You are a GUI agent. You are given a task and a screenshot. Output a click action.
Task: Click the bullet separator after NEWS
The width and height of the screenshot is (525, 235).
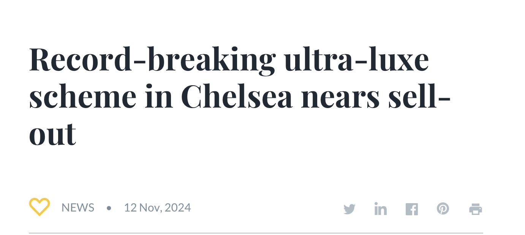(109, 208)
